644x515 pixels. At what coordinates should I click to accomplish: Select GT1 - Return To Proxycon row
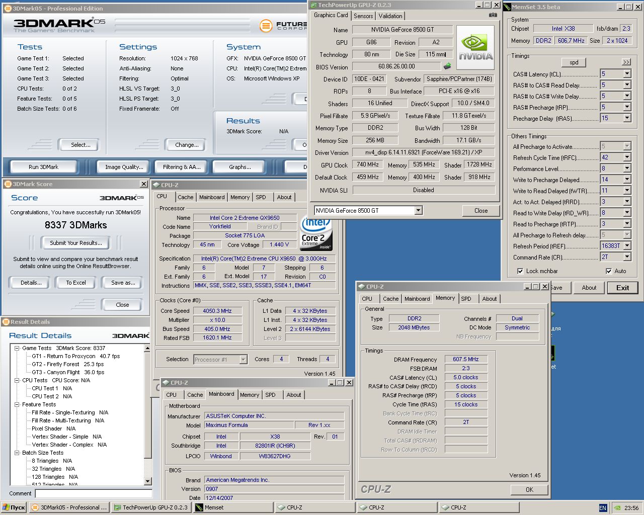[x=76, y=356]
